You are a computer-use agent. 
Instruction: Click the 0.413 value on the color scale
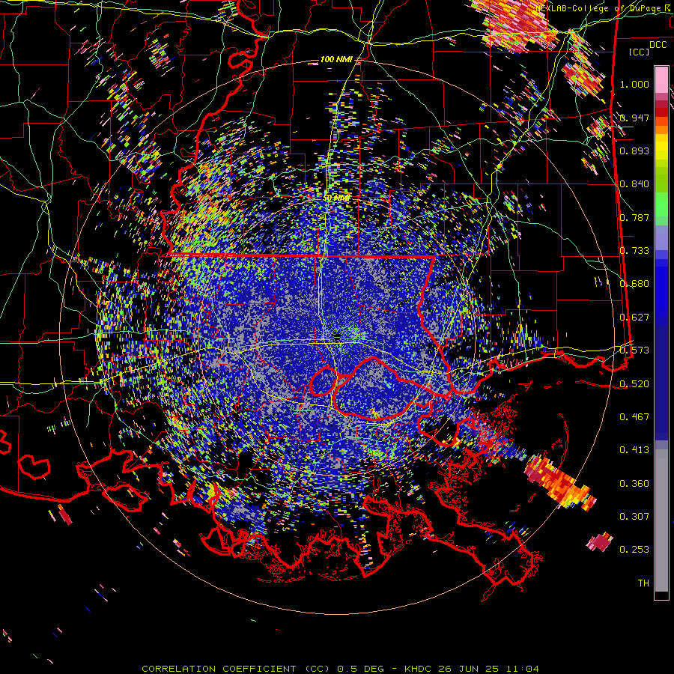(634, 450)
